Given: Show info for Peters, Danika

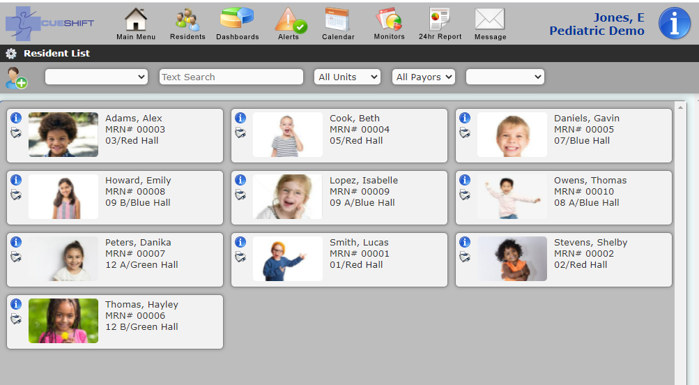Looking at the screenshot, I should (16, 242).
